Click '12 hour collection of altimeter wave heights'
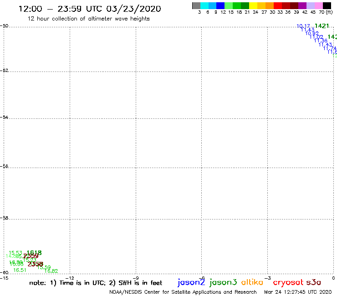This screenshot has height=296, width=337. [x=88, y=19]
